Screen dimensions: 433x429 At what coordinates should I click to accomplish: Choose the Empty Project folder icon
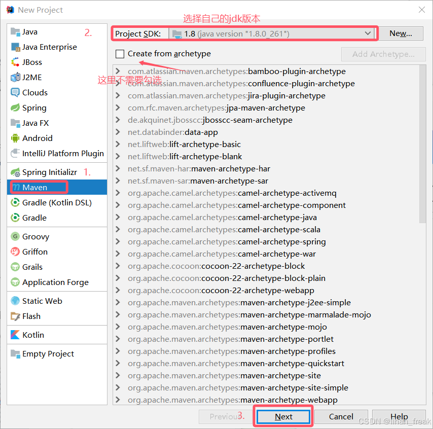15,354
